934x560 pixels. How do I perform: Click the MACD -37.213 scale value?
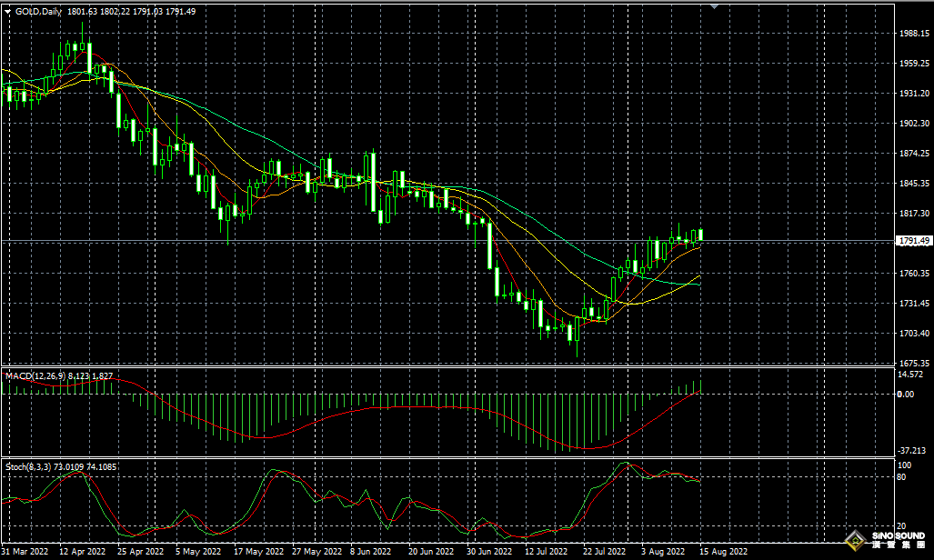(910, 451)
